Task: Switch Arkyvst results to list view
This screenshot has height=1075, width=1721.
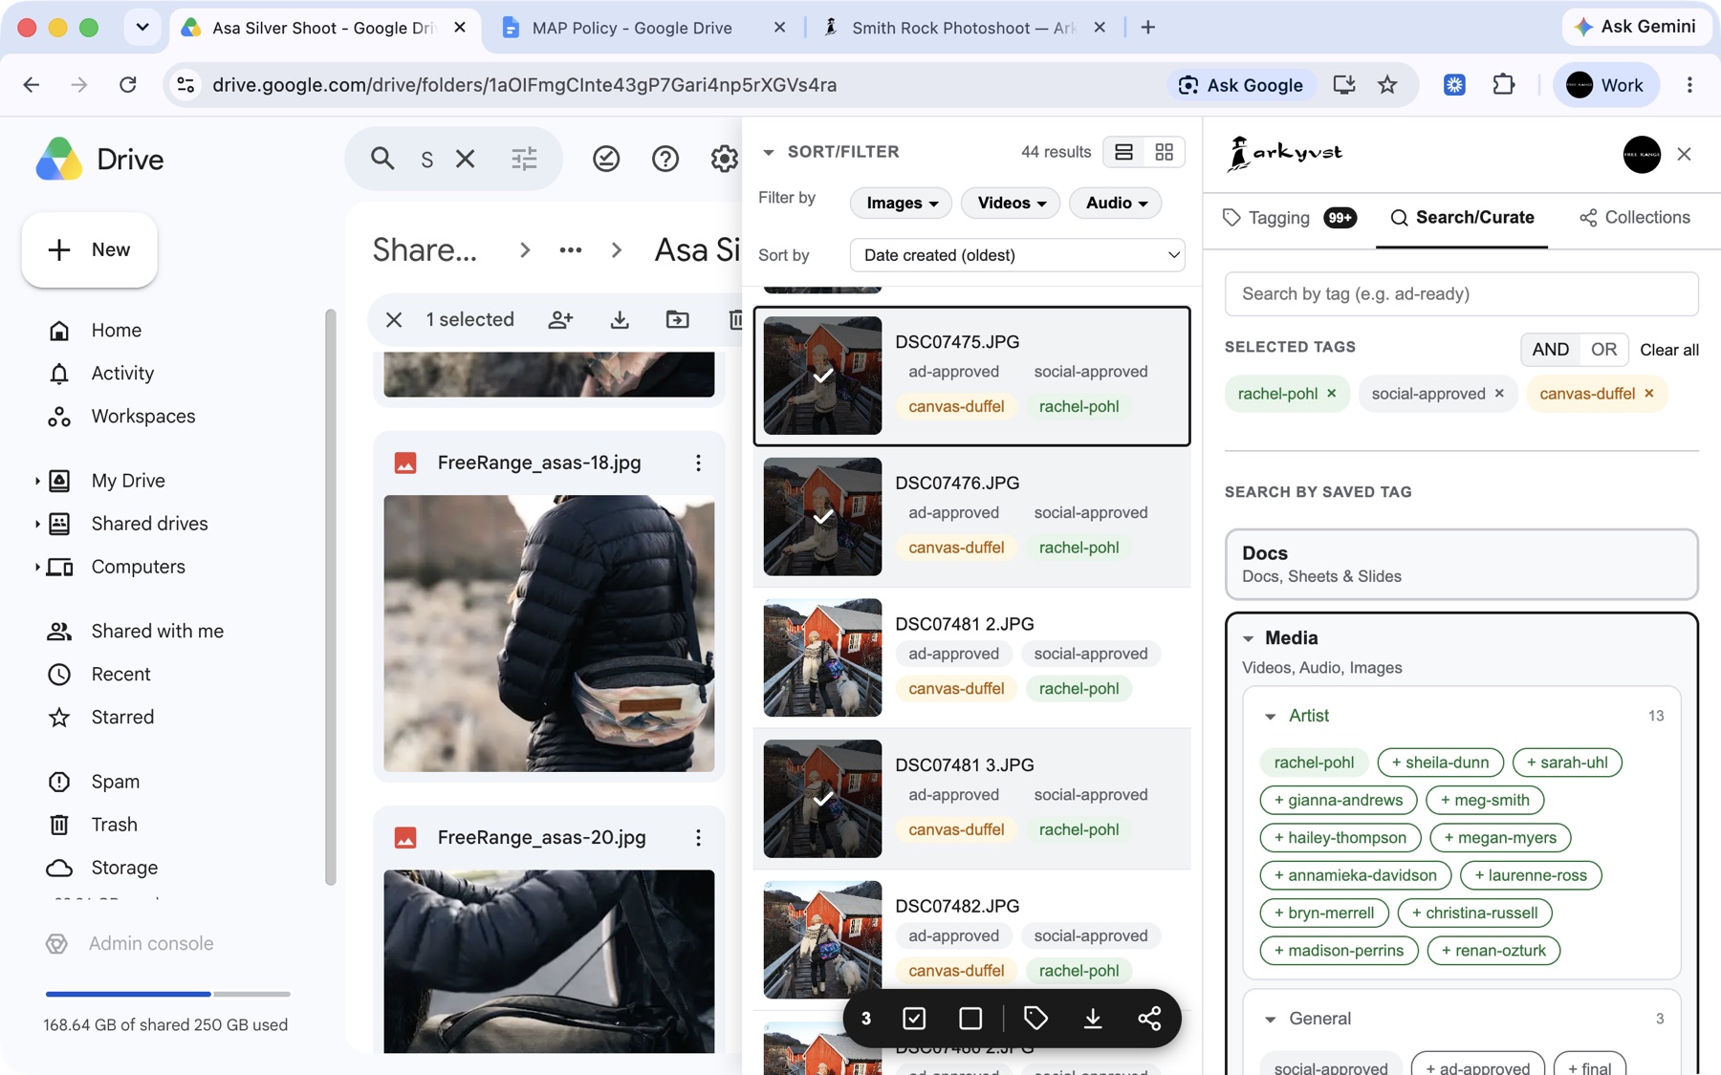Action: point(1123,152)
